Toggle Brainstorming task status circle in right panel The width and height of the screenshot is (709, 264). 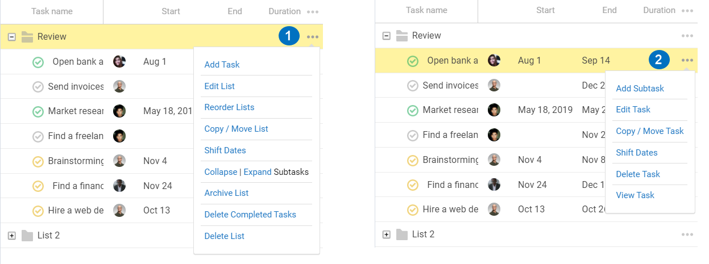click(413, 161)
